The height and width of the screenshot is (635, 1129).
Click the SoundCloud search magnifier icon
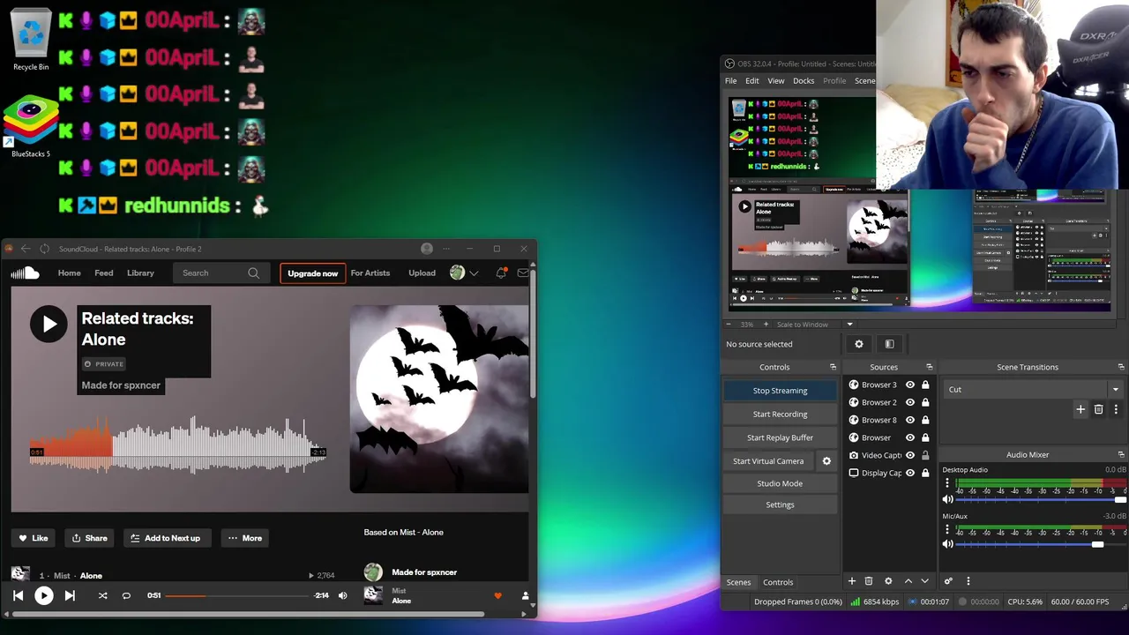pyautogui.click(x=254, y=273)
